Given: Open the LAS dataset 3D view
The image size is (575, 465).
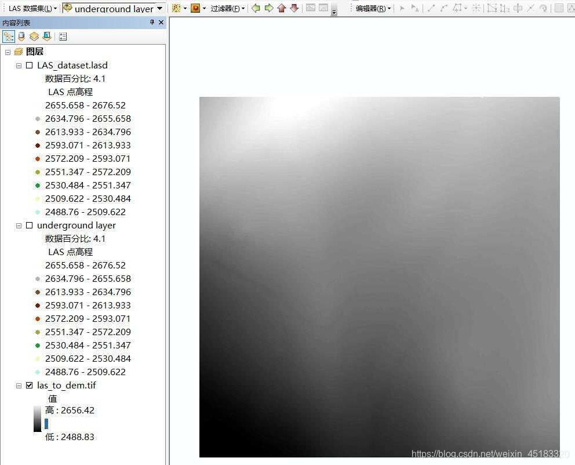Looking at the screenshot, I should 323,8.
